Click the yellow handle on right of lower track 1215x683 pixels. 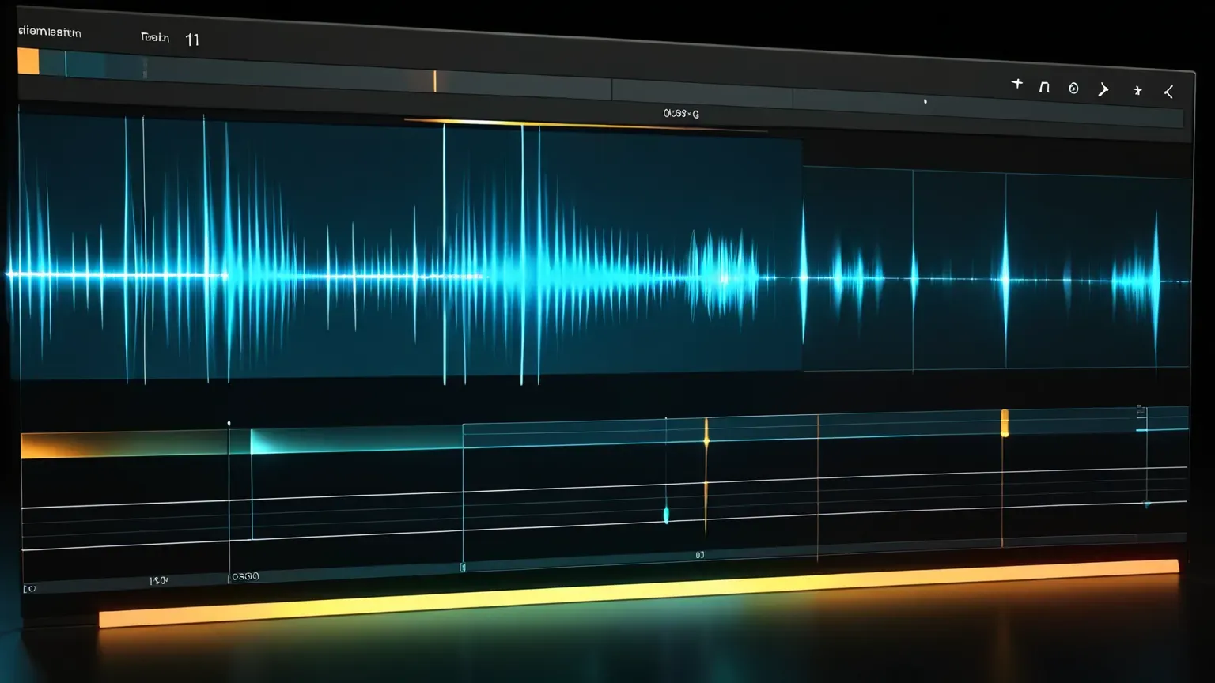tap(1005, 423)
